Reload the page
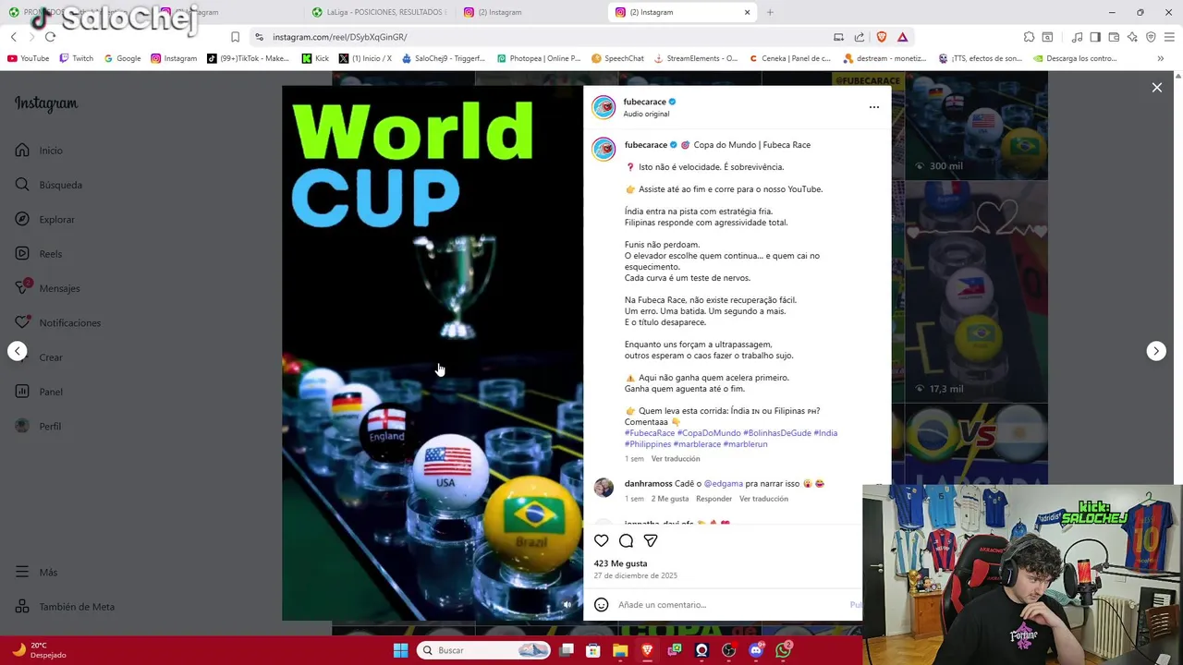Screen dimensions: 1183x665 pos(50,37)
